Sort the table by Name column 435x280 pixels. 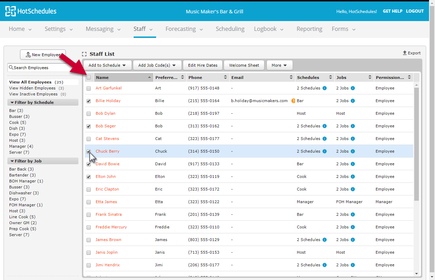point(124,78)
